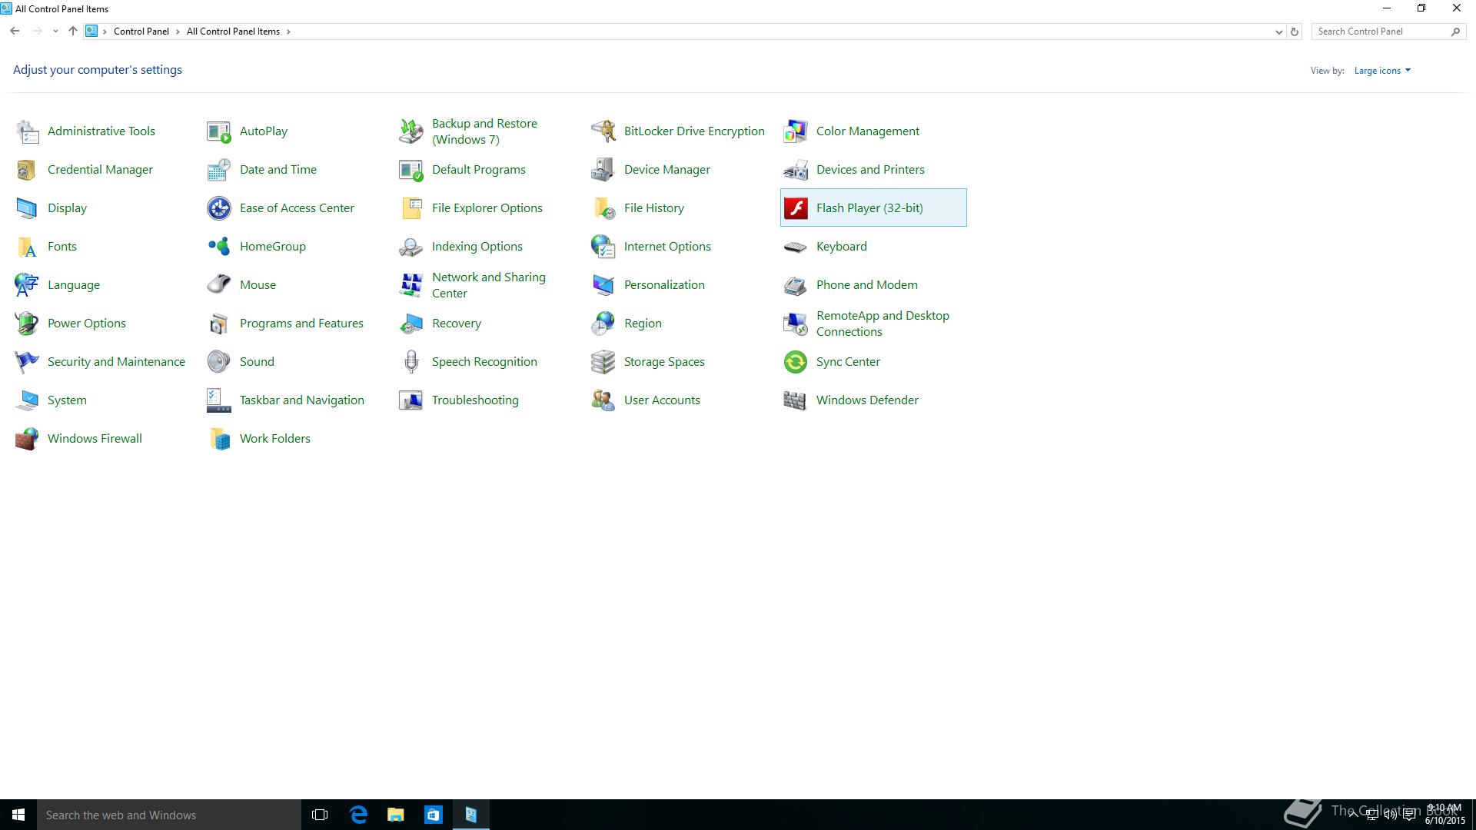
Task: Open the File History icon
Action: (x=603, y=208)
